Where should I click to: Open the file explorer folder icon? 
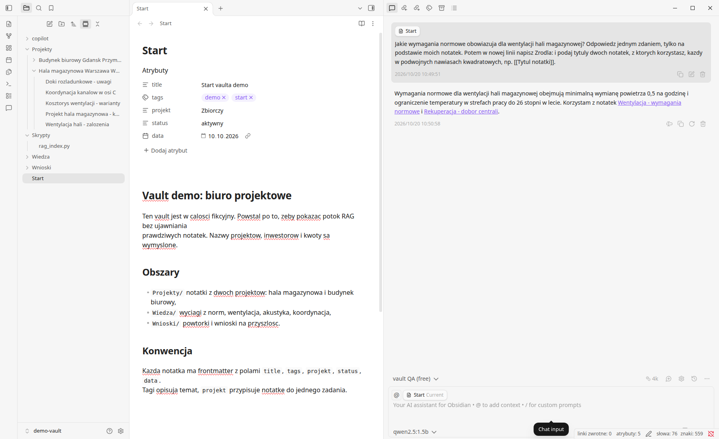(x=26, y=8)
